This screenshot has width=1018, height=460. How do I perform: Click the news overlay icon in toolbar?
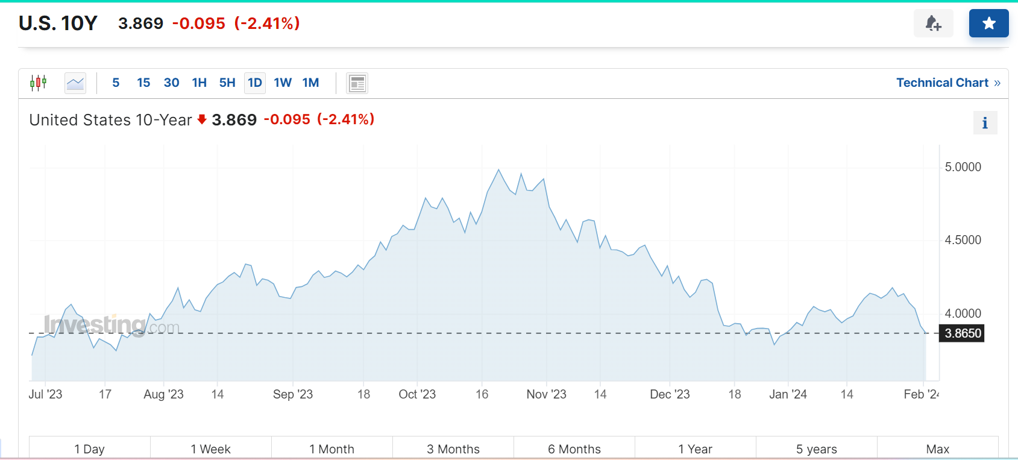(x=357, y=83)
